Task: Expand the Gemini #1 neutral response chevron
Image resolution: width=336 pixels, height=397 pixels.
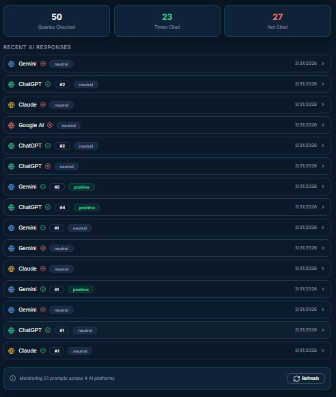Action: [x=323, y=228]
